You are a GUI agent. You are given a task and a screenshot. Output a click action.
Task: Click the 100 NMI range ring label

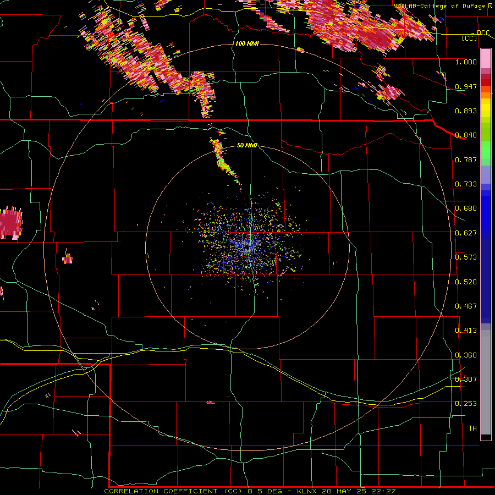[247, 43]
